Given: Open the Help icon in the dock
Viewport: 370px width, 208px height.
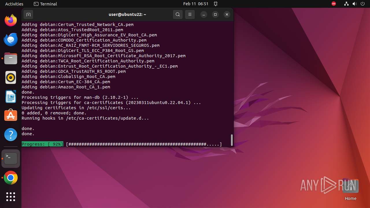Looking at the screenshot, I should pos(11,135).
